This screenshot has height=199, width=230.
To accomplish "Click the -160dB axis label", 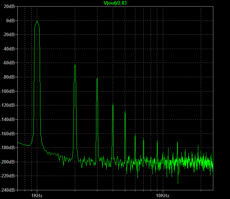I will (7, 134).
